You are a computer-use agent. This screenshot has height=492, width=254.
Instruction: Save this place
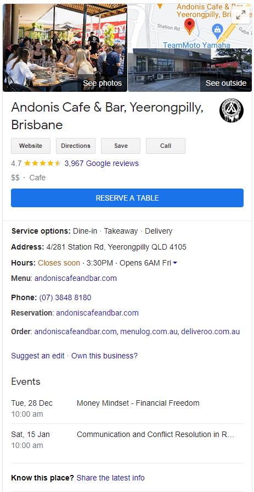(121, 146)
